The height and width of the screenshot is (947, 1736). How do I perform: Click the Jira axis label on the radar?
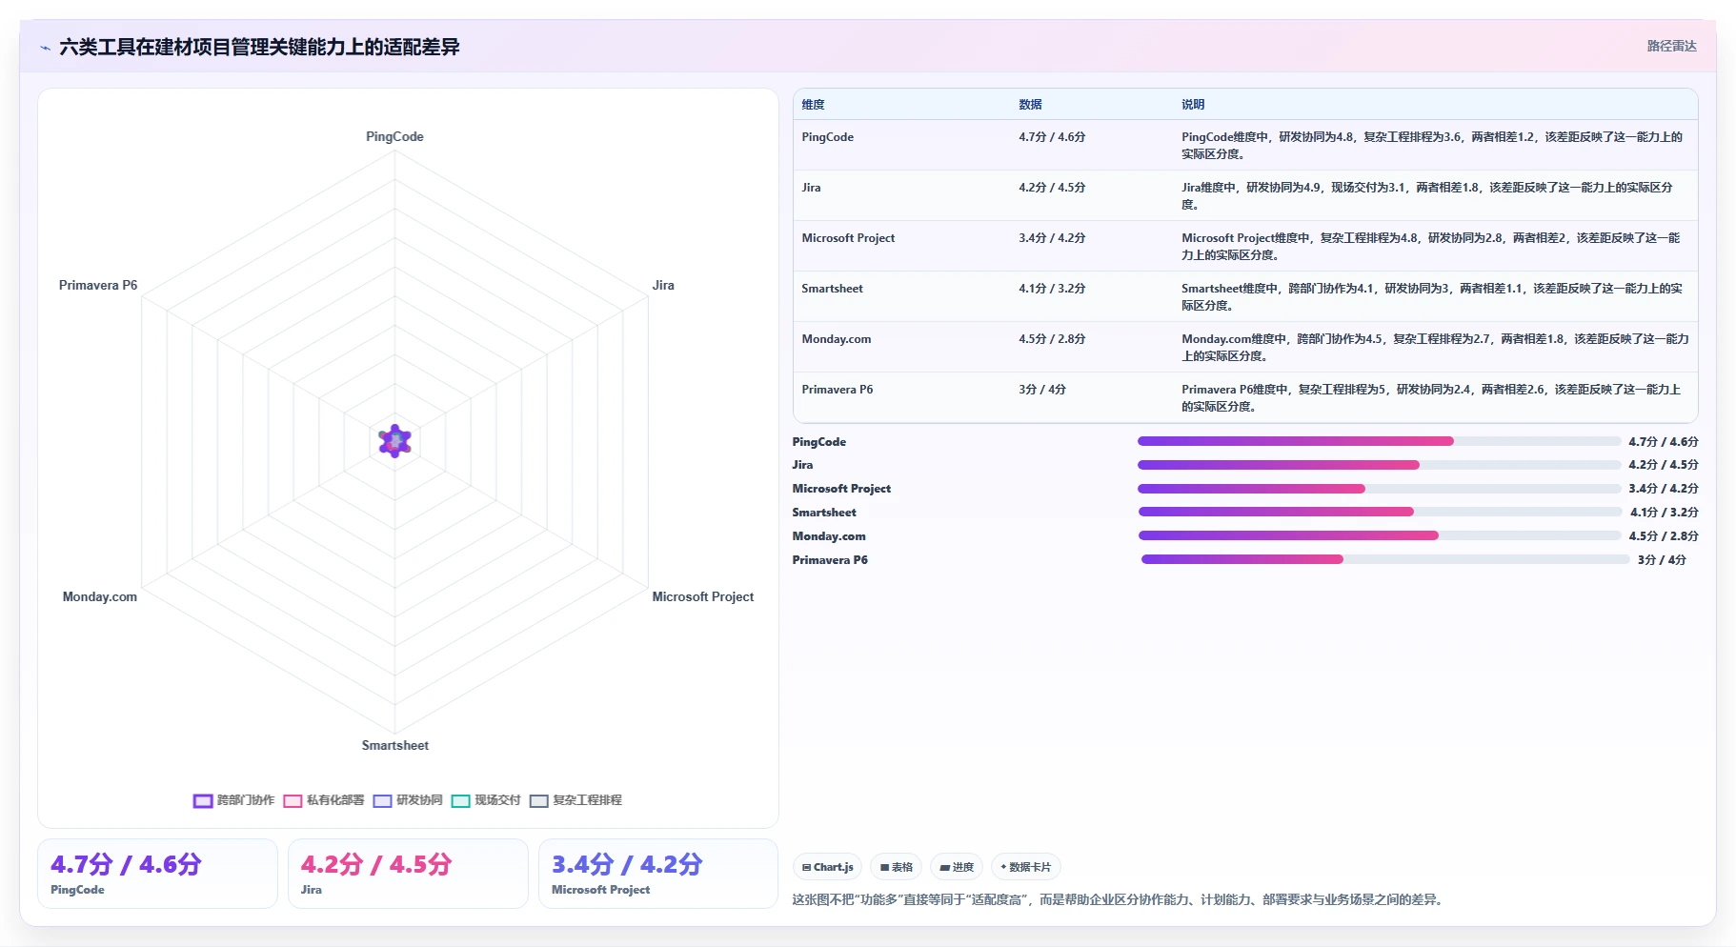[663, 286]
